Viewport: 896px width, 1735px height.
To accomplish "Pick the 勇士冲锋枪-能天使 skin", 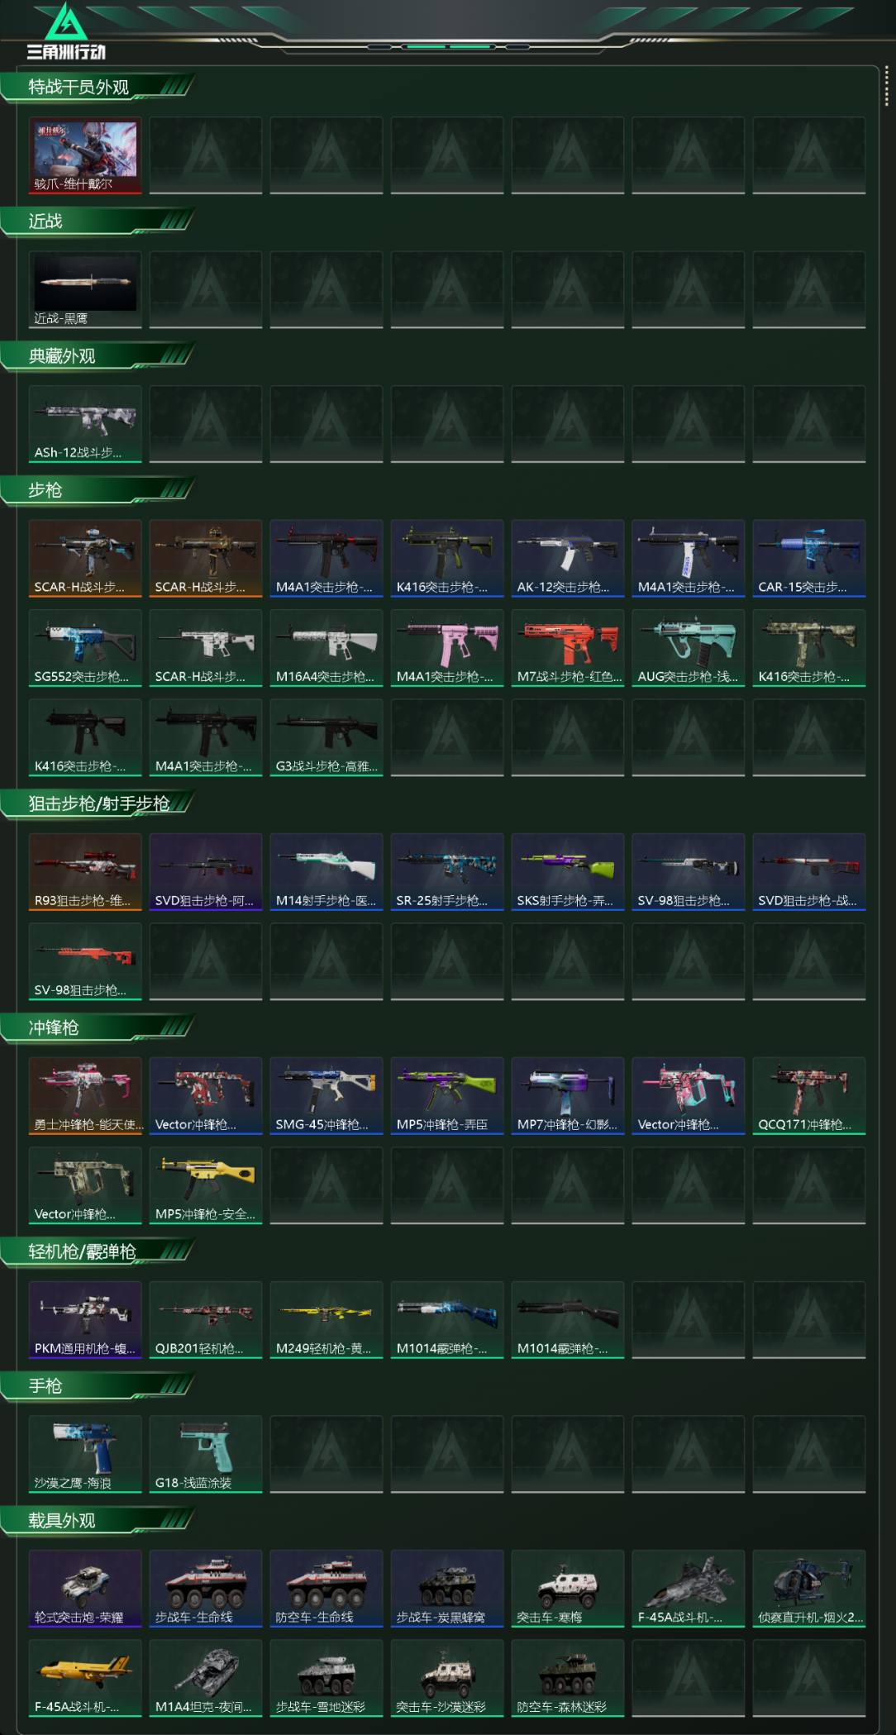I will point(85,1096).
